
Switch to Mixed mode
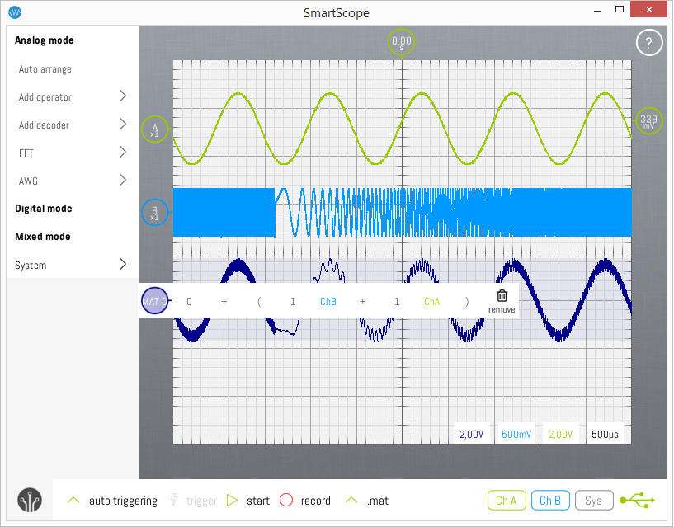[42, 237]
